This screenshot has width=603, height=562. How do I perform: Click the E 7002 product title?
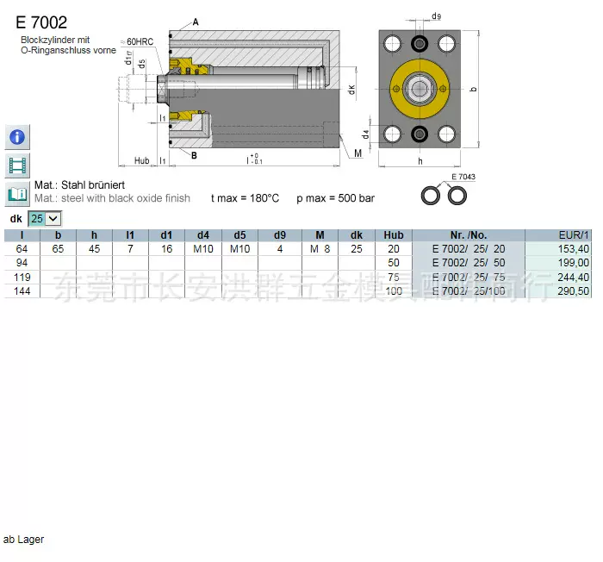click(41, 23)
